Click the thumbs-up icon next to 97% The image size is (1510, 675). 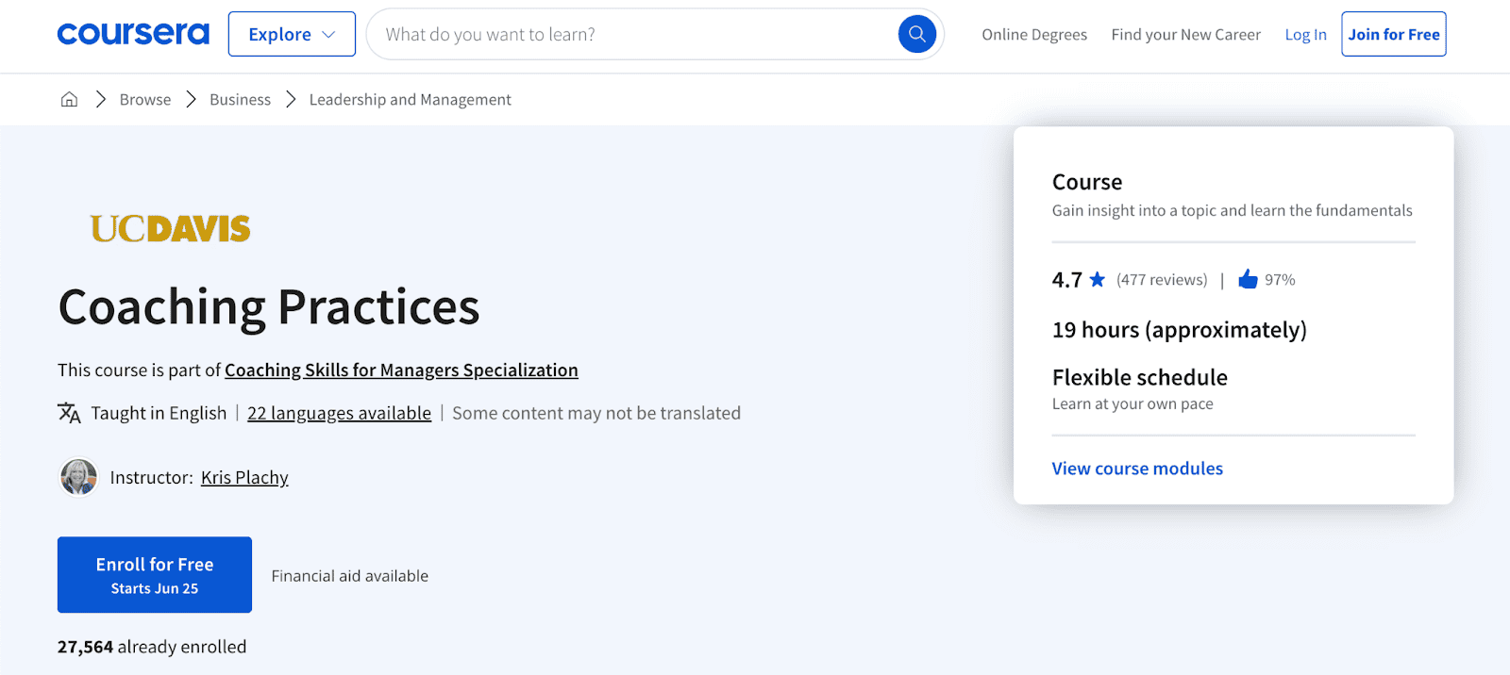[1248, 279]
